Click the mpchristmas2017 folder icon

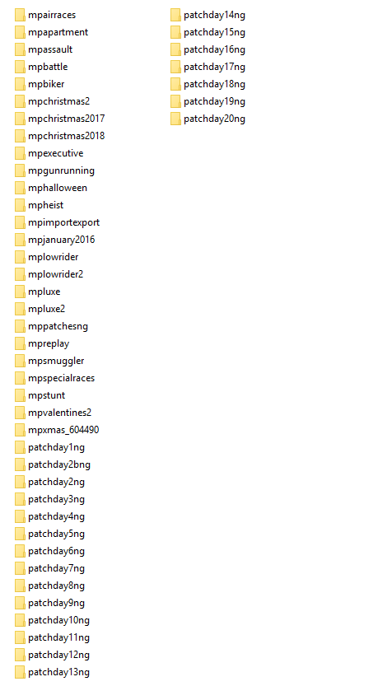pos(20,119)
